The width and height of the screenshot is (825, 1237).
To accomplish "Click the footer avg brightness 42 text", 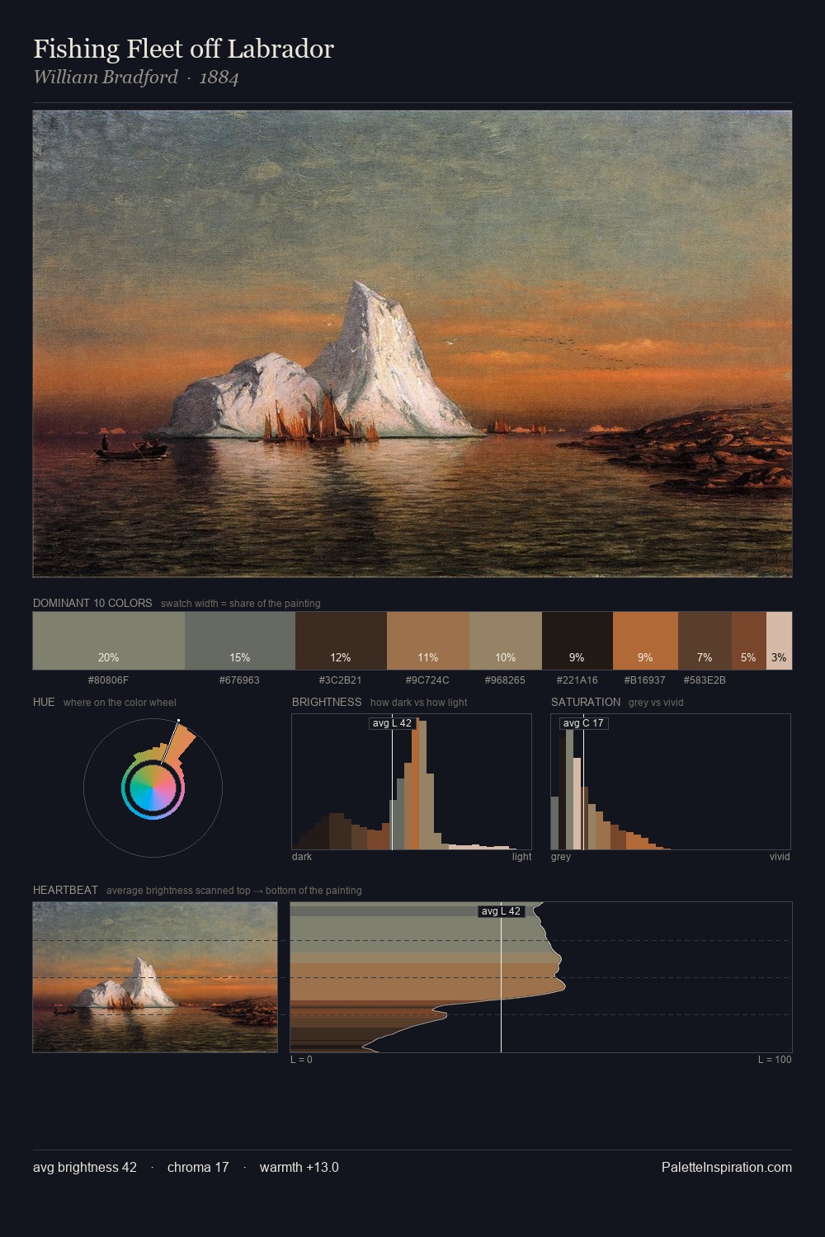I will coord(85,1168).
